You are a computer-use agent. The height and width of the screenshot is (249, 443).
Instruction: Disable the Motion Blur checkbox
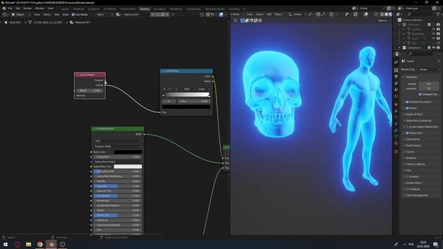tap(408, 133)
